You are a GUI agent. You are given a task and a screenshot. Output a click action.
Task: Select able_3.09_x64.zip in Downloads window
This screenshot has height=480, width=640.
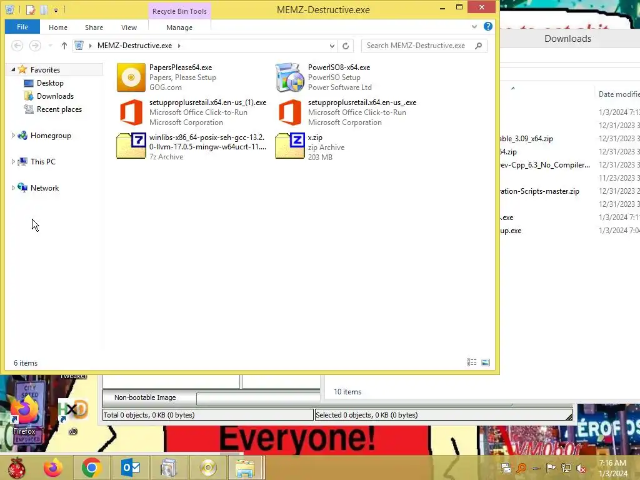[x=526, y=138]
